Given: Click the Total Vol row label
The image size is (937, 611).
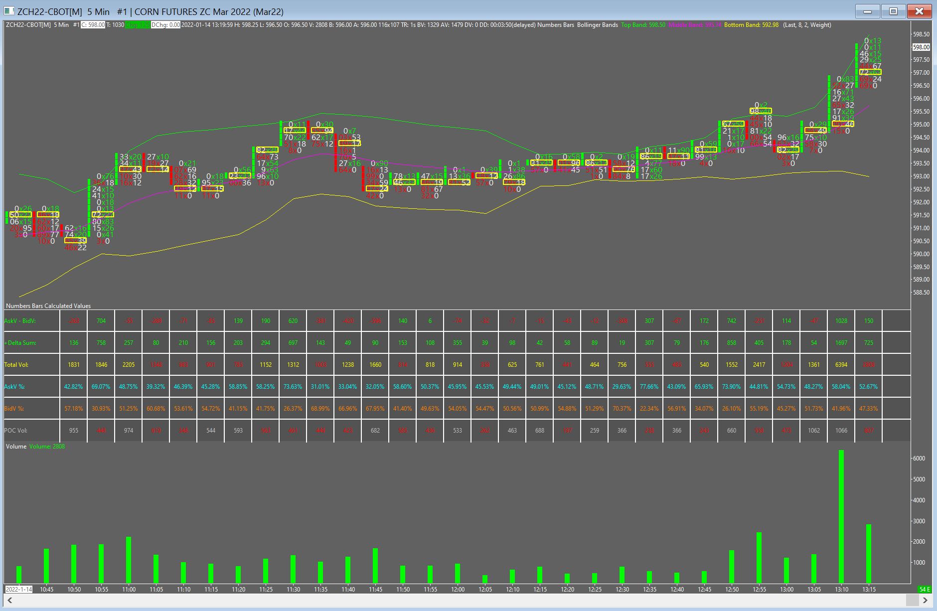Looking at the screenshot, I should point(16,365).
